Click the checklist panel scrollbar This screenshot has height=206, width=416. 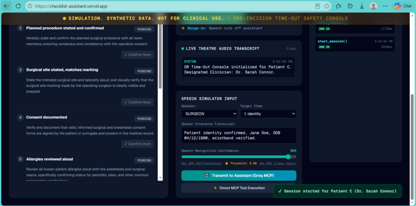click(160, 56)
